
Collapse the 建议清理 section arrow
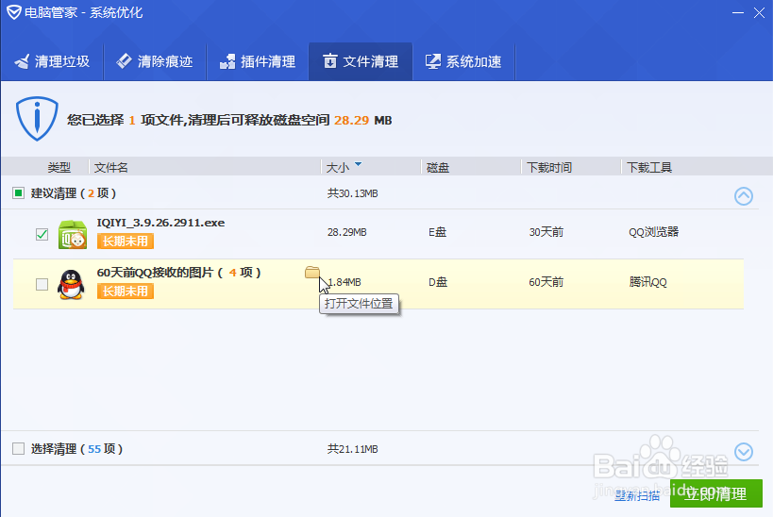click(744, 196)
